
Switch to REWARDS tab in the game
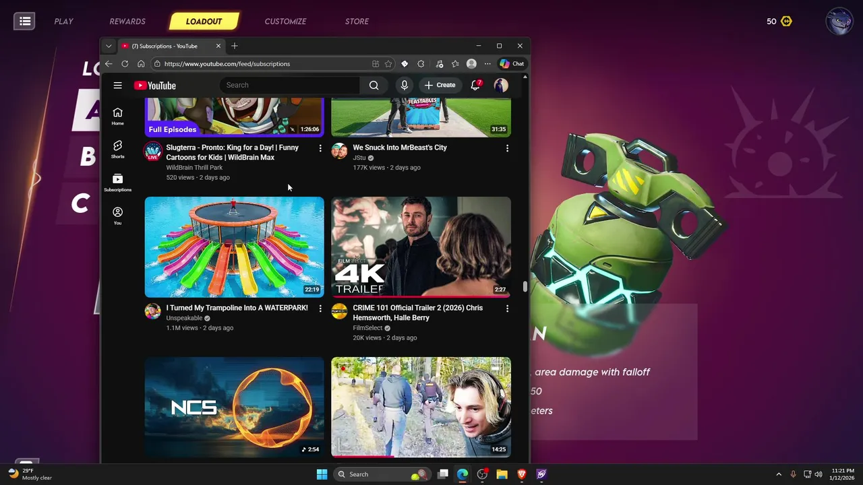click(127, 22)
